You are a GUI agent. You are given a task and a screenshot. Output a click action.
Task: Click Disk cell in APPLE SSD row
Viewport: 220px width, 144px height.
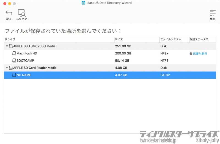163,46
